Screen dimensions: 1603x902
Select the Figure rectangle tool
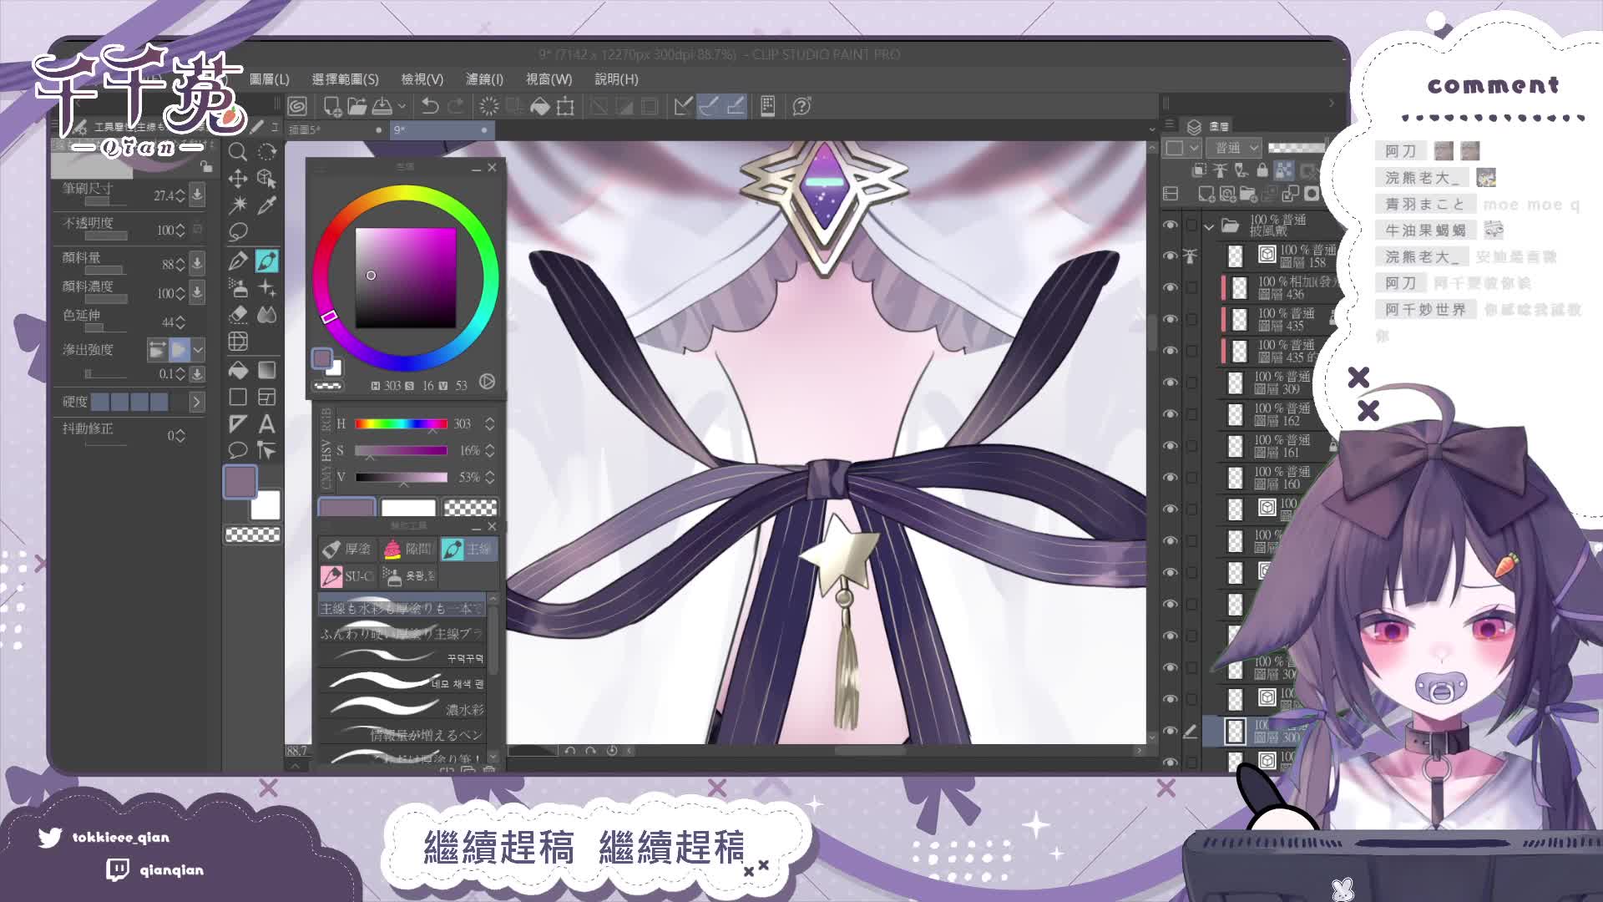(238, 397)
